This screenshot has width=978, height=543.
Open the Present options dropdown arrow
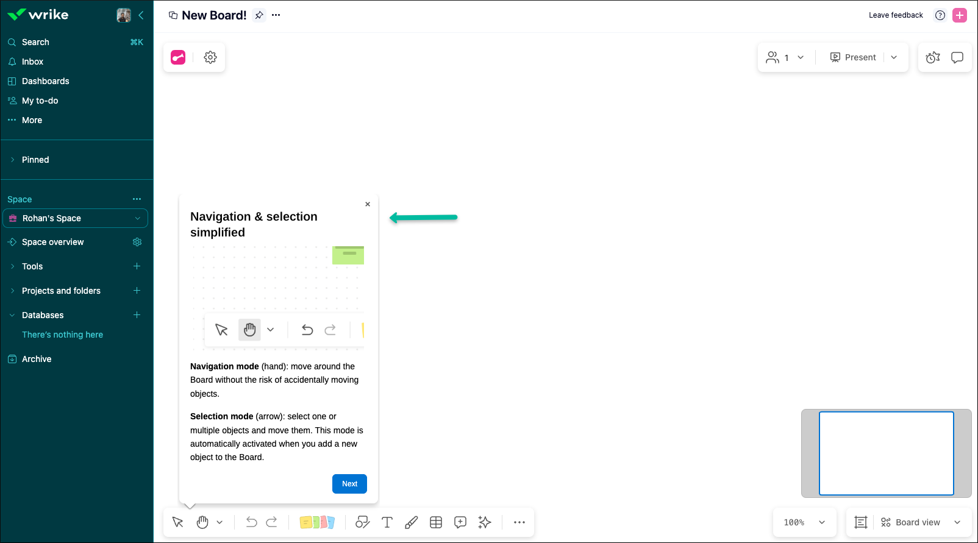pyautogui.click(x=894, y=57)
